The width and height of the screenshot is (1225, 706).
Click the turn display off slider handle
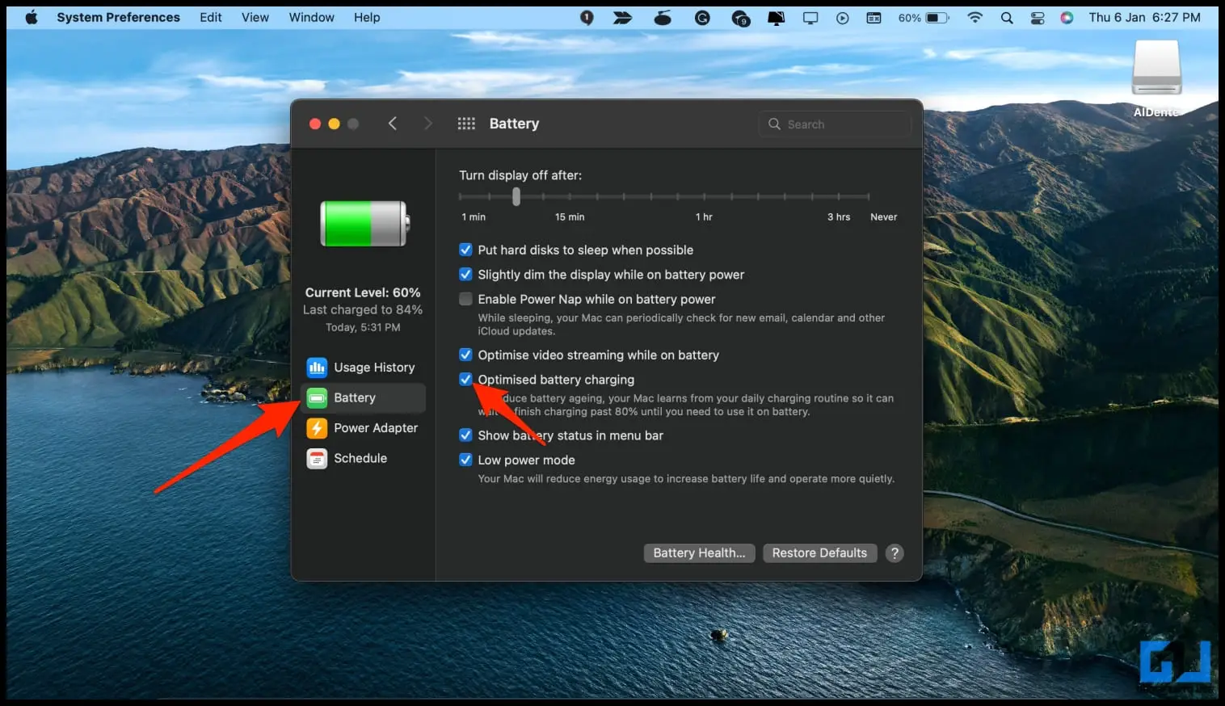click(516, 196)
